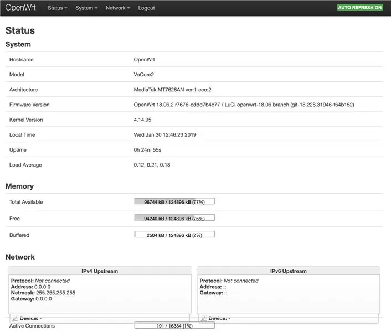Click the Network section heading
Image resolution: width=391 pixels, height=332 pixels.
click(x=20, y=257)
